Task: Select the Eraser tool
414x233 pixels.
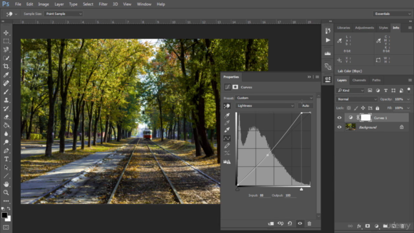Action: tap(6, 117)
